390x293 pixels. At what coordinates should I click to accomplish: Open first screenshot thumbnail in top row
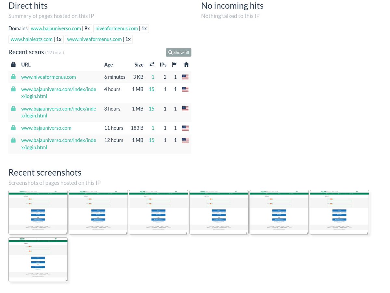point(38,212)
